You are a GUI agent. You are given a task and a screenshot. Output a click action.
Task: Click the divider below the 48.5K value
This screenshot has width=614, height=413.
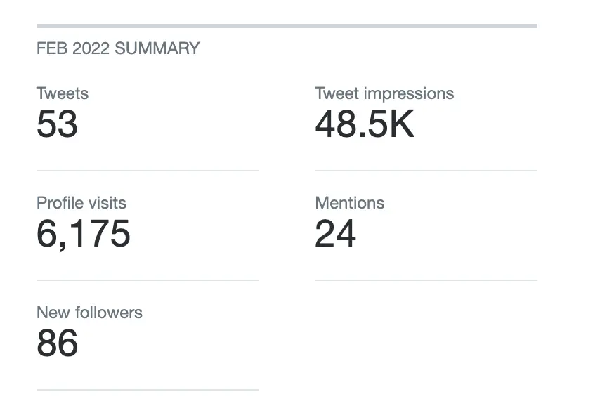[x=426, y=171]
